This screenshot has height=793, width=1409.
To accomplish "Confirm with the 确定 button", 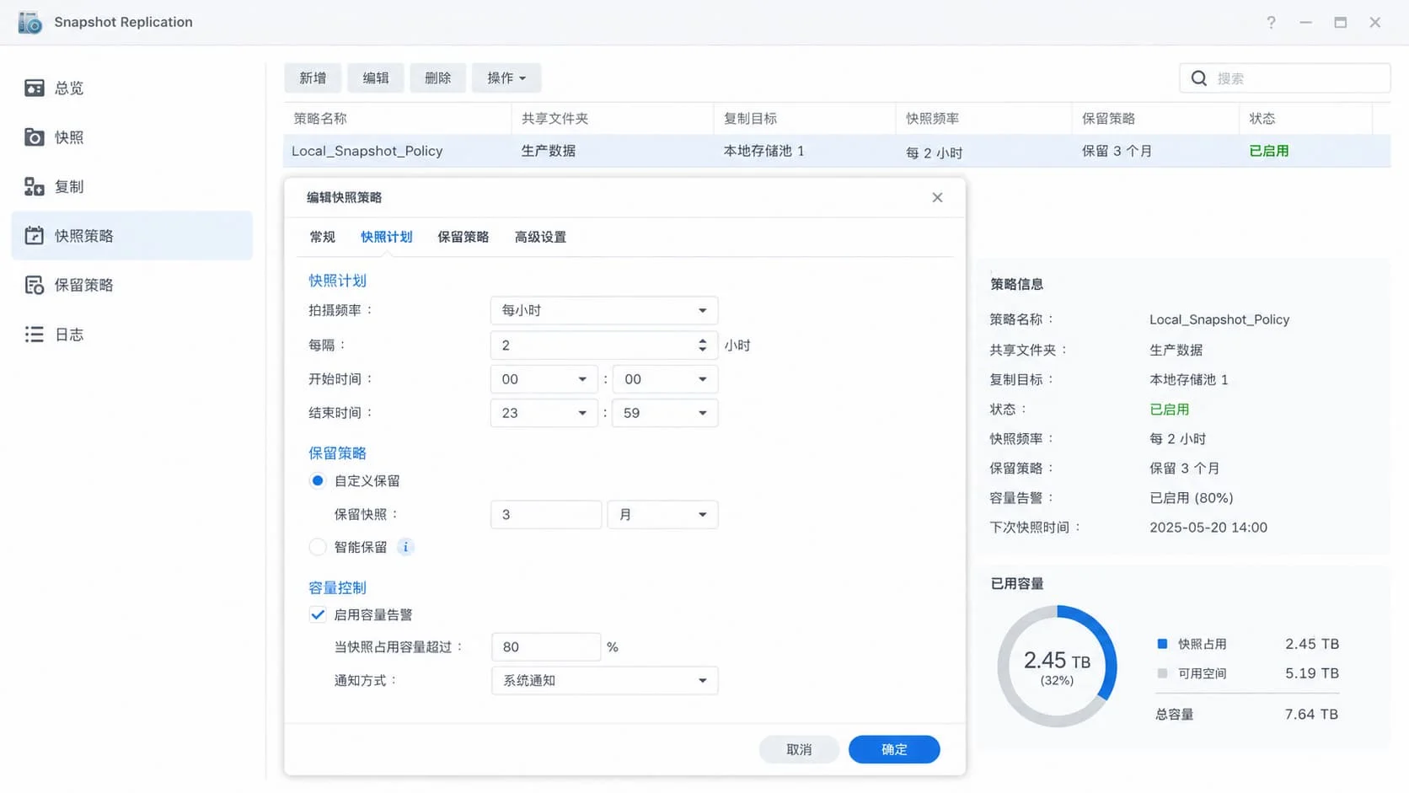I will (x=894, y=749).
